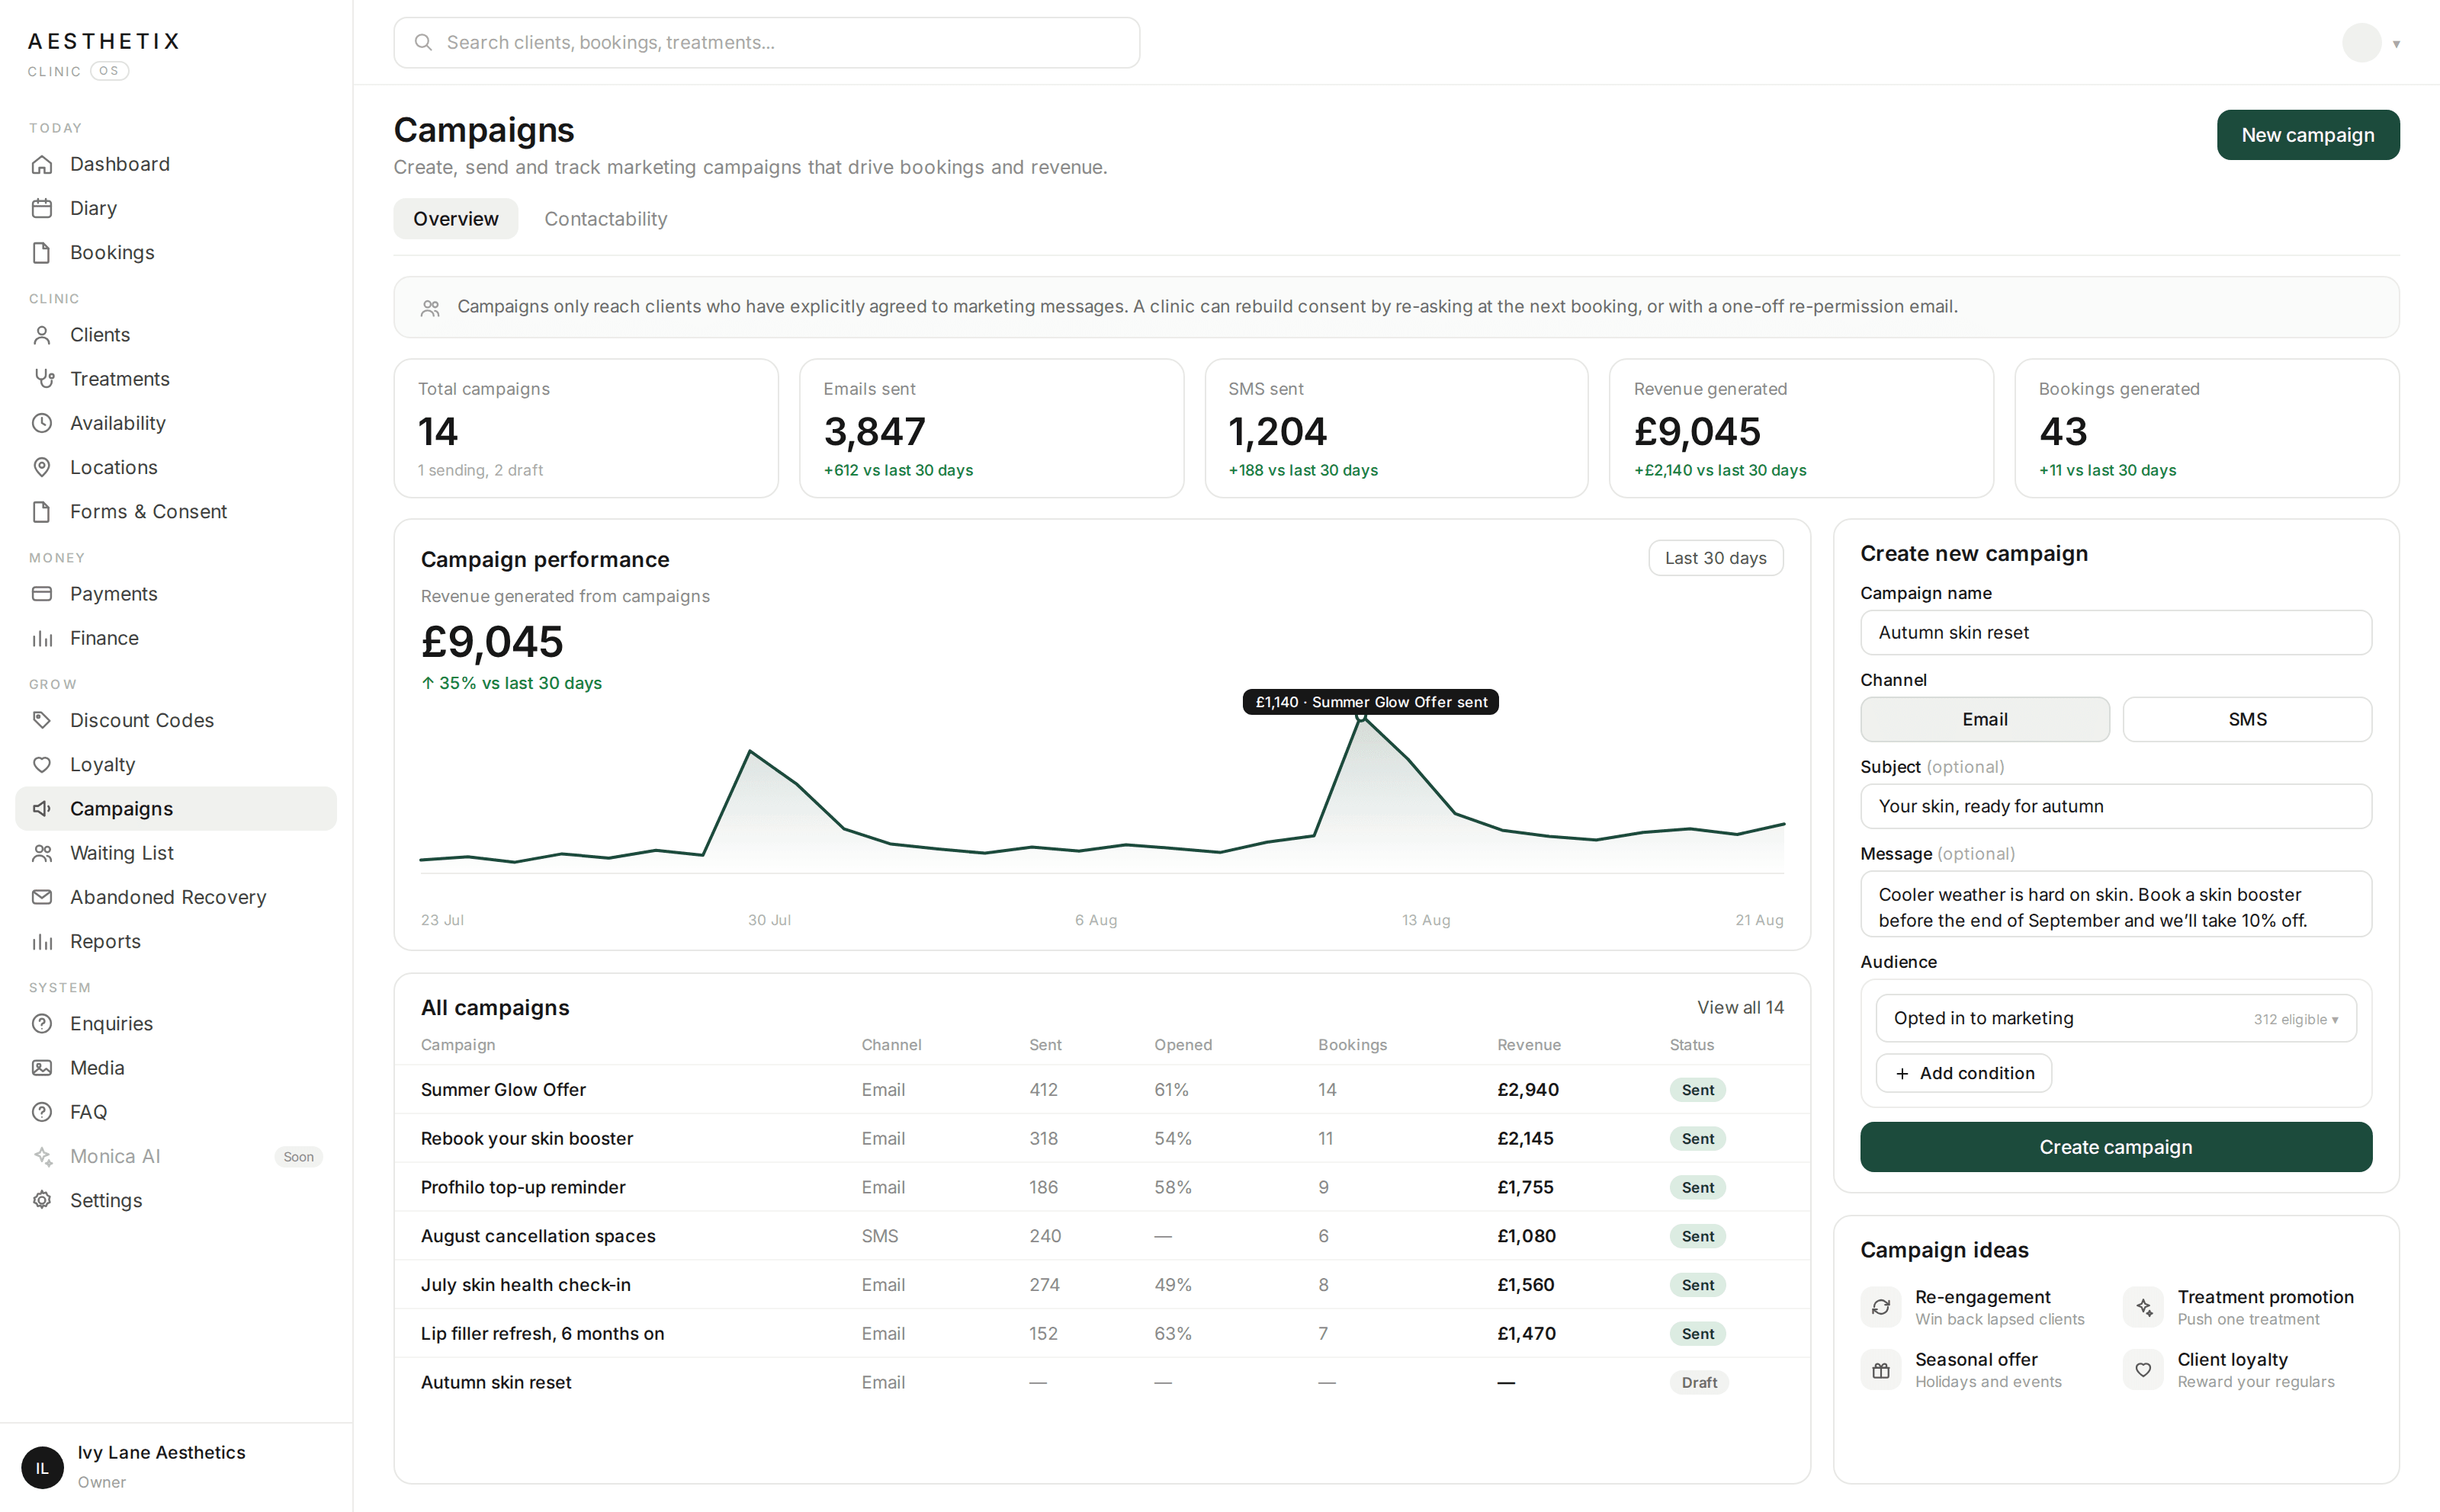Open the Rebook your skin booster row
Screen dimensions: 2440x1512
click(1102, 1138)
